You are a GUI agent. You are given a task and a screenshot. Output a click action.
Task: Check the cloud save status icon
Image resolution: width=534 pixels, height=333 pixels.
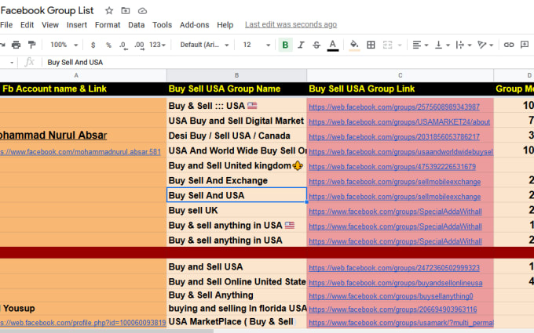[142, 11]
